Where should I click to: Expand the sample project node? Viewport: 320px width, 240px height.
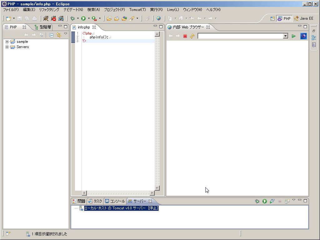tap(7, 42)
